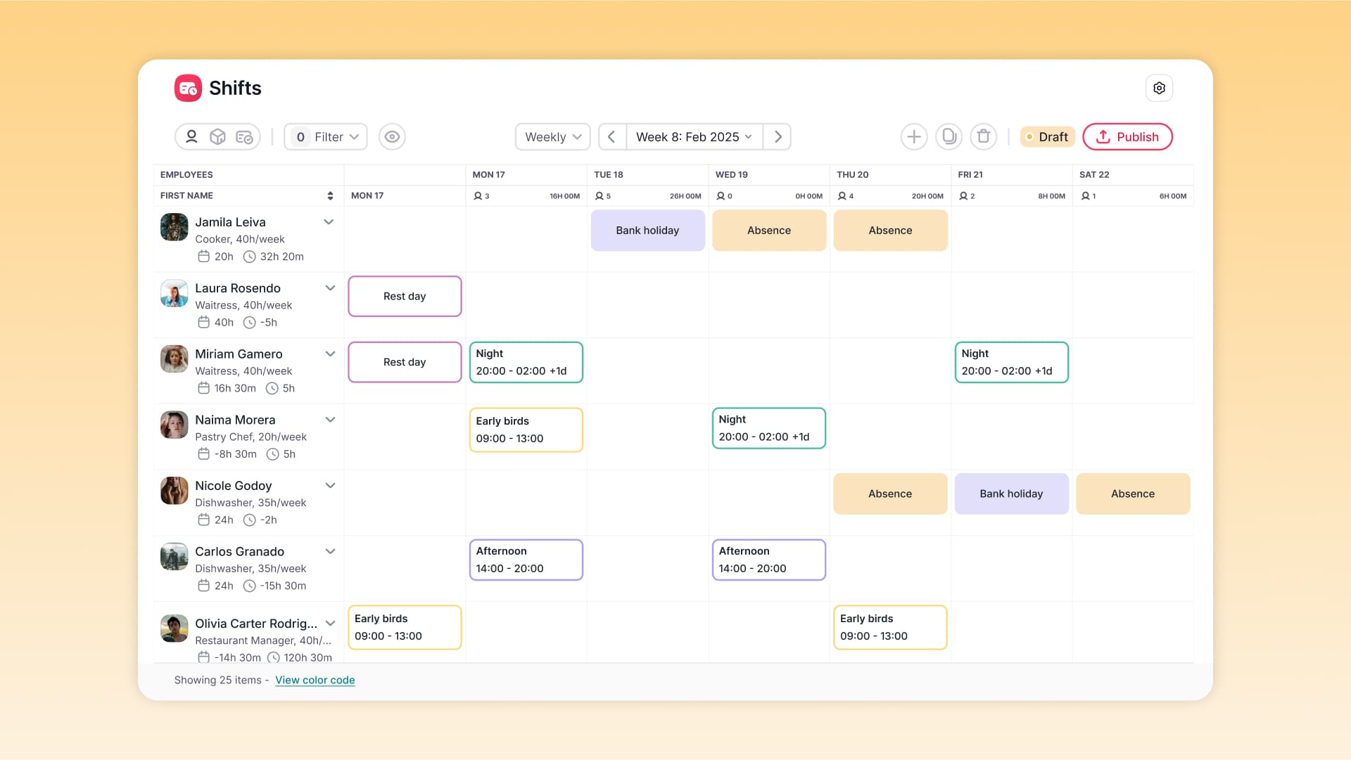This screenshot has width=1351, height=760.
Task: Open the shift validation view icon
Action: pos(244,136)
